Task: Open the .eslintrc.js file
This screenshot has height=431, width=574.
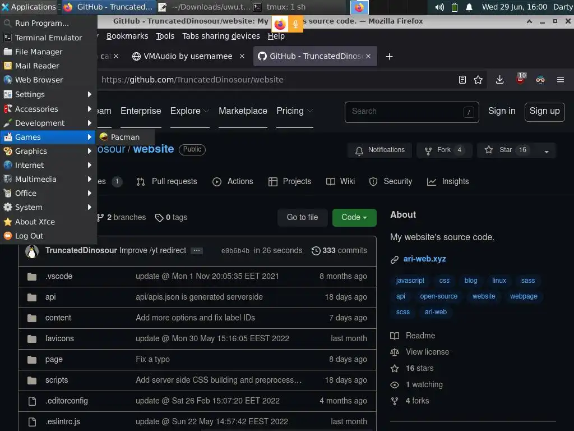Action: (x=63, y=421)
